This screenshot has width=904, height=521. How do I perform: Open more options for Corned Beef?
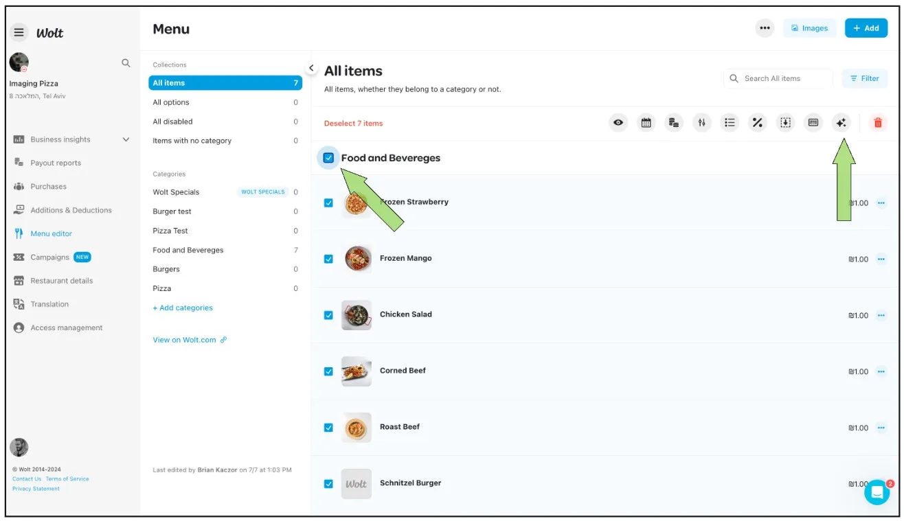pyautogui.click(x=881, y=371)
